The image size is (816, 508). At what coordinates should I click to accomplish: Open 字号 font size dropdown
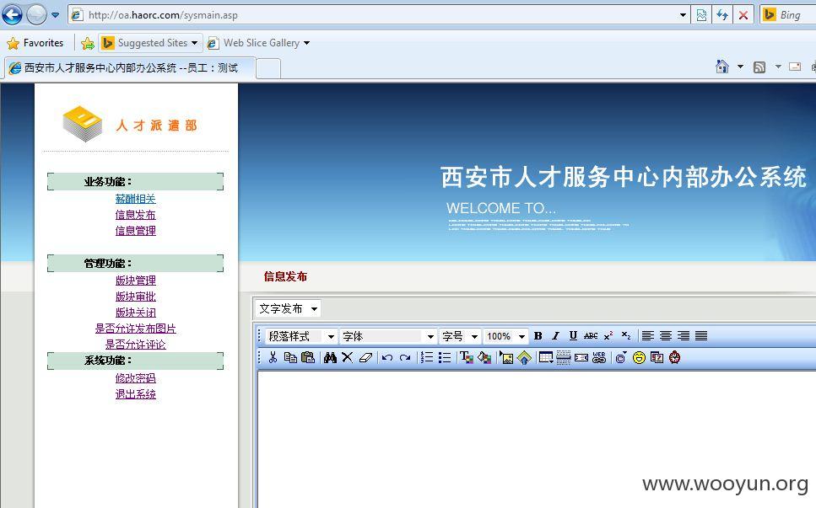[460, 336]
